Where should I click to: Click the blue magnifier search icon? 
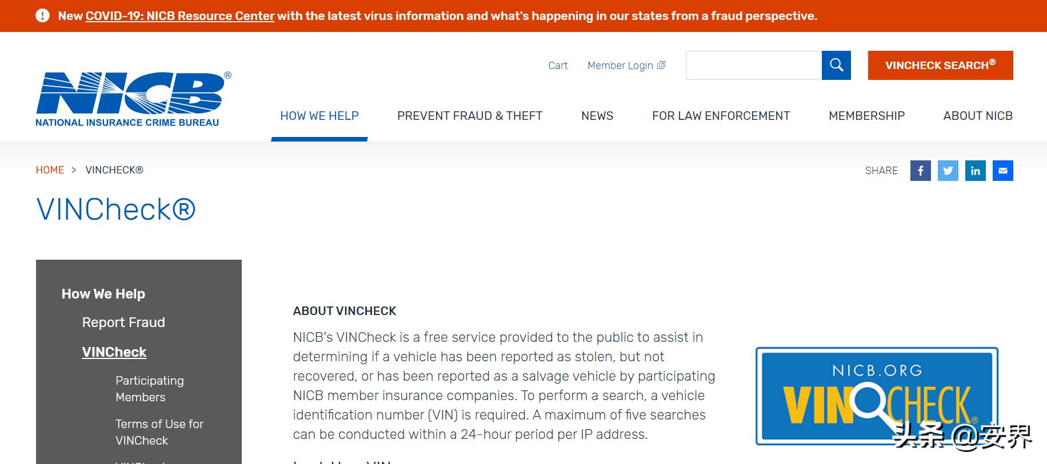click(x=836, y=65)
